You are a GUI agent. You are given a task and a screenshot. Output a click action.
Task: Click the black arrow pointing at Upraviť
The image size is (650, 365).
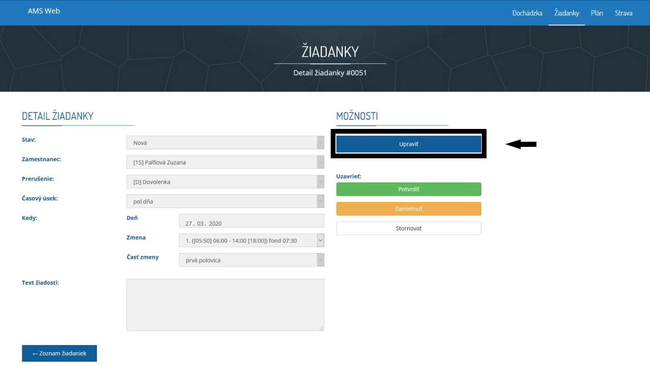pos(521,145)
